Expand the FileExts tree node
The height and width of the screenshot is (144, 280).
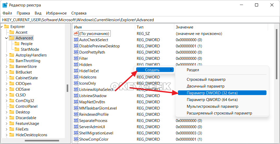6,129
